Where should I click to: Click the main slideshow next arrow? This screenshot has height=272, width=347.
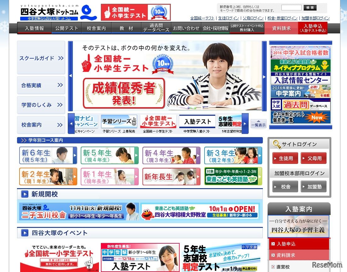264,76
